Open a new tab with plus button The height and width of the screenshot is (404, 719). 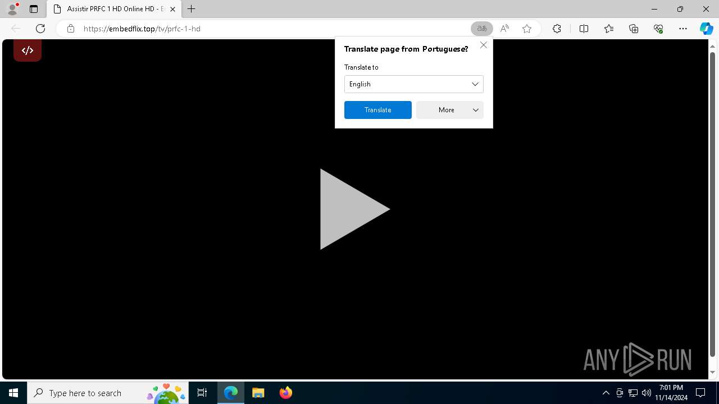pyautogui.click(x=192, y=9)
